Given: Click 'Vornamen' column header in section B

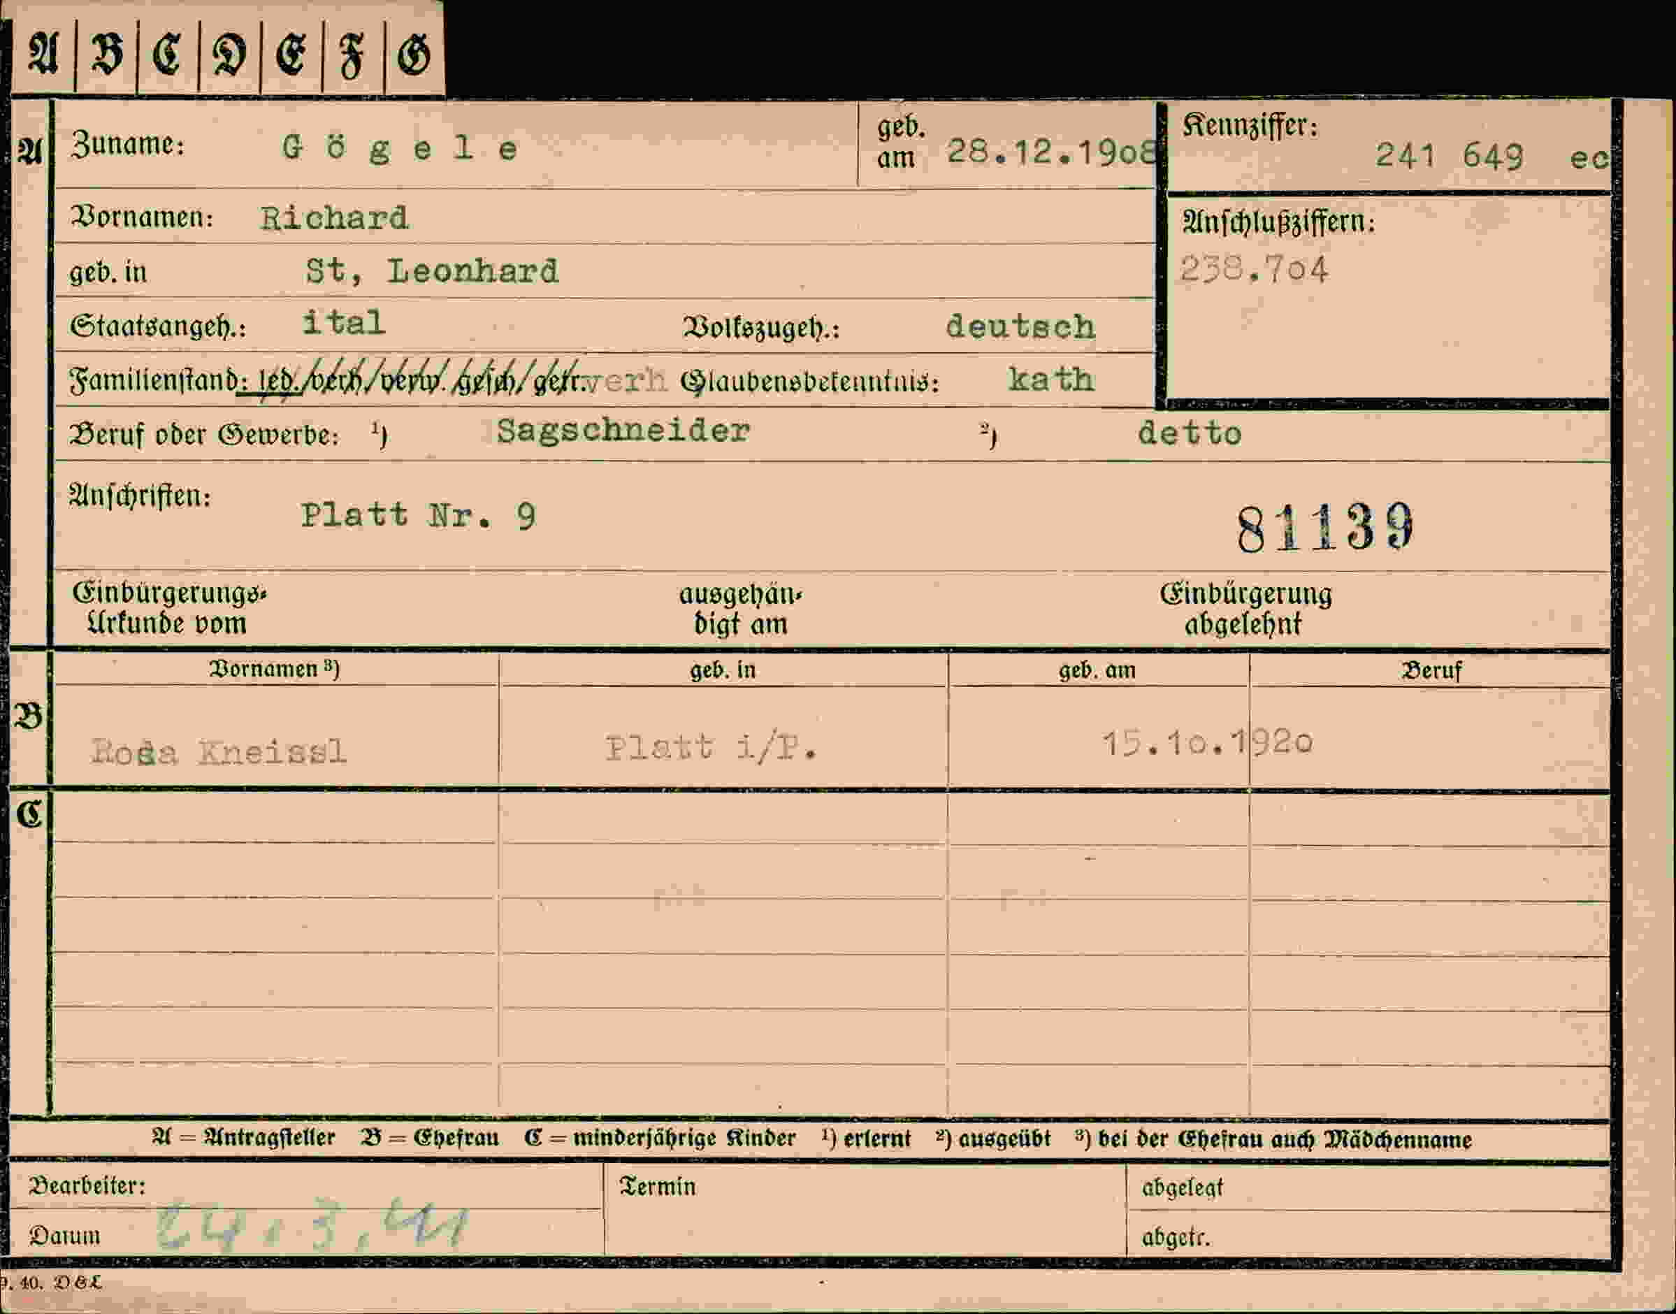Looking at the screenshot, I should click(275, 670).
